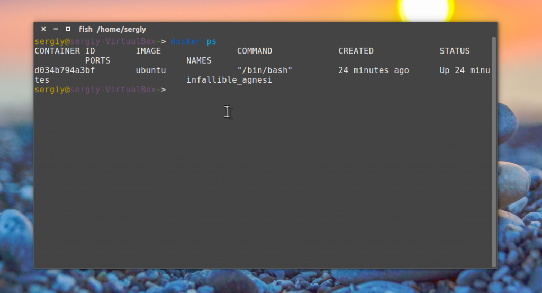Click the STATUS column header
Viewport: 542px width, 293px height.
[455, 51]
